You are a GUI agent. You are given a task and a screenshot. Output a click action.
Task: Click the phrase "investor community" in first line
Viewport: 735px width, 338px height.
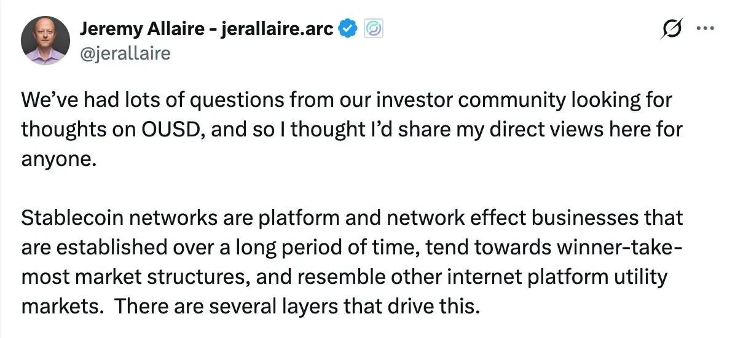click(x=475, y=102)
